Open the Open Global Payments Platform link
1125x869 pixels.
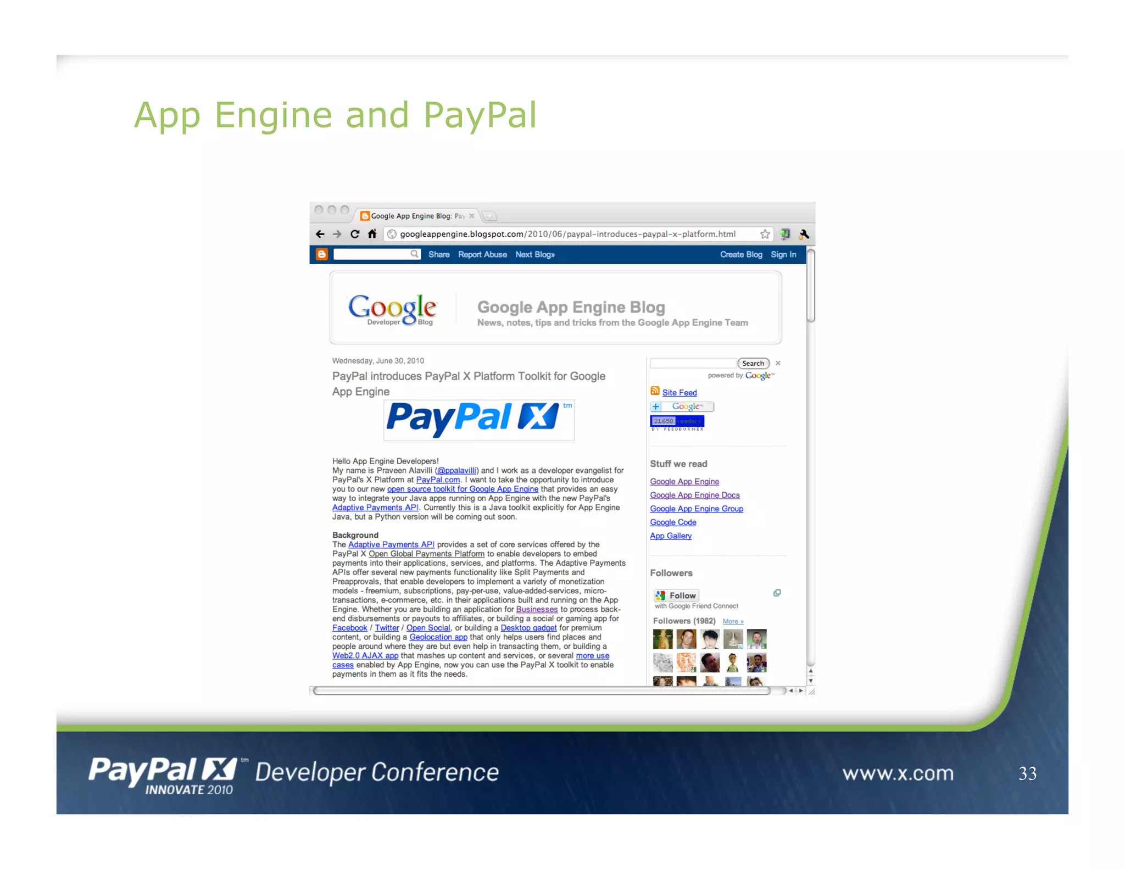(x=426, y=554)
